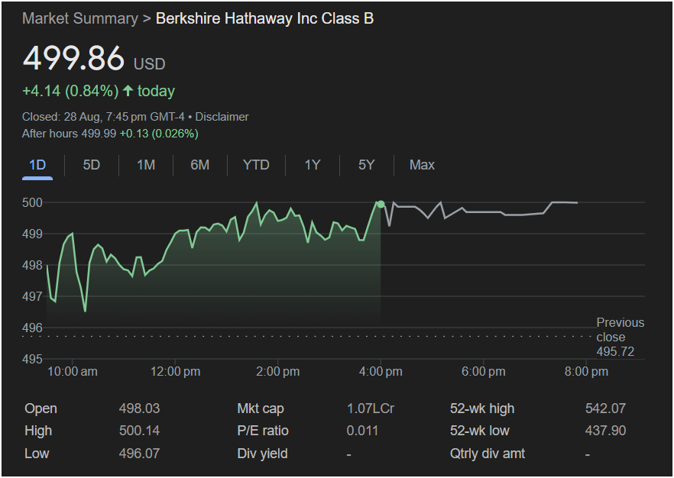674x478 pixels.
Task: Click the Open value 498.03
Action: click(x=139, y=409)
